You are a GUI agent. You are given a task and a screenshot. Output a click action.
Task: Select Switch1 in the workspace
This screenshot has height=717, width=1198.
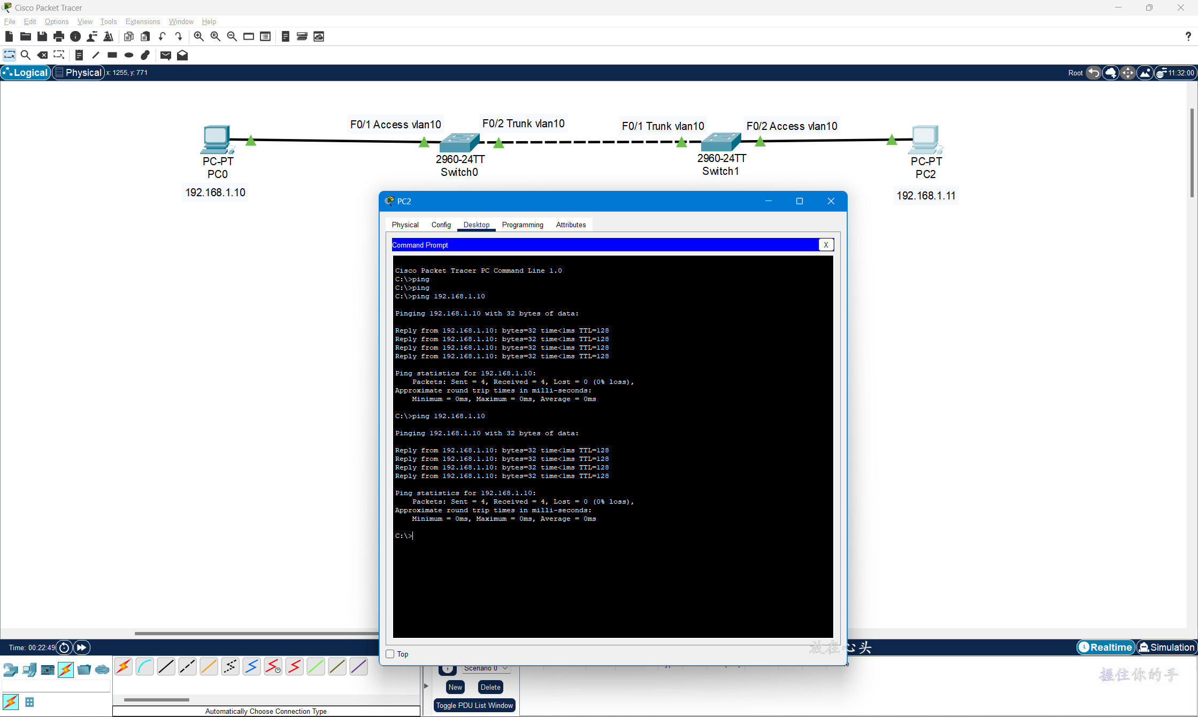pyautogui.click(x=720, y=142)
